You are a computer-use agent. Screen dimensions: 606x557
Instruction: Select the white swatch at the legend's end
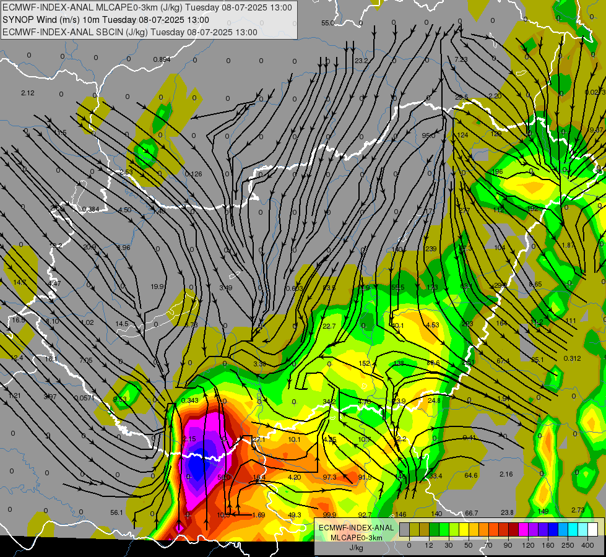593,529
